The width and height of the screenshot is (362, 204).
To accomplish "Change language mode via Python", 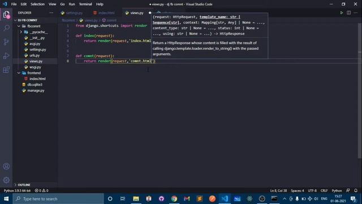I will pos(337,190).
